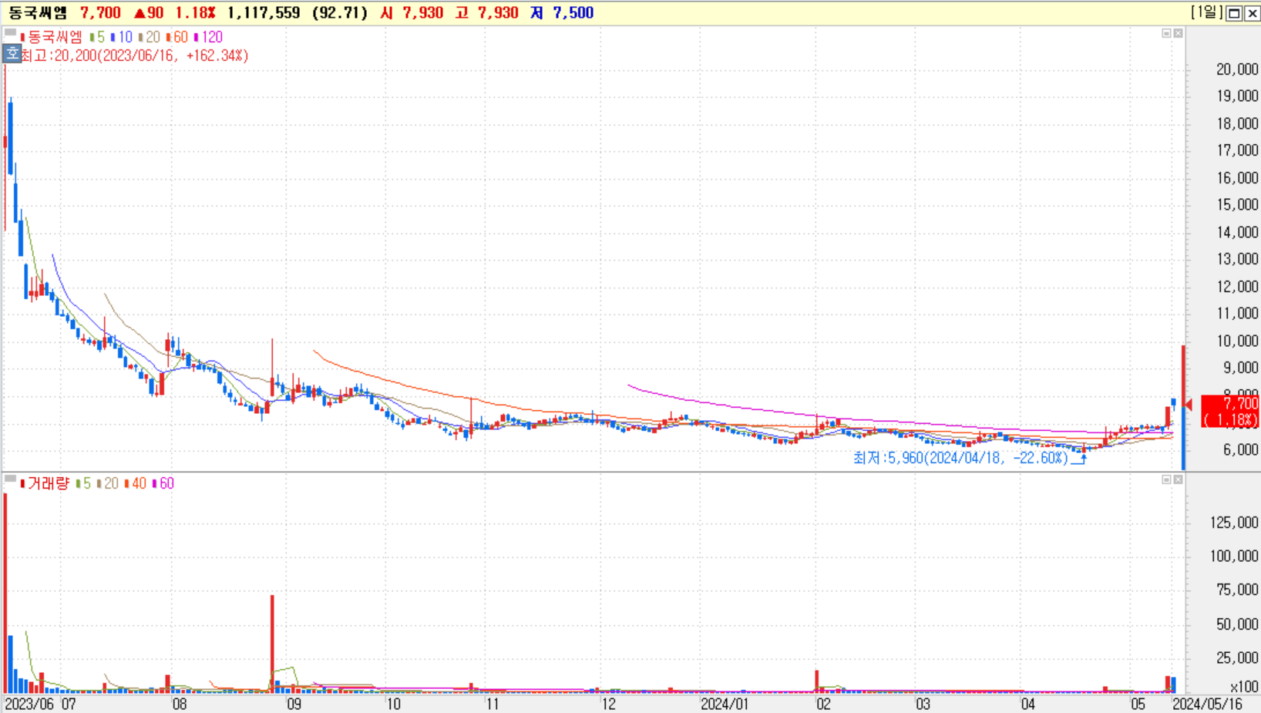Select the 10-day price moving average legend

pyautogui.click(x=122, y=37)
